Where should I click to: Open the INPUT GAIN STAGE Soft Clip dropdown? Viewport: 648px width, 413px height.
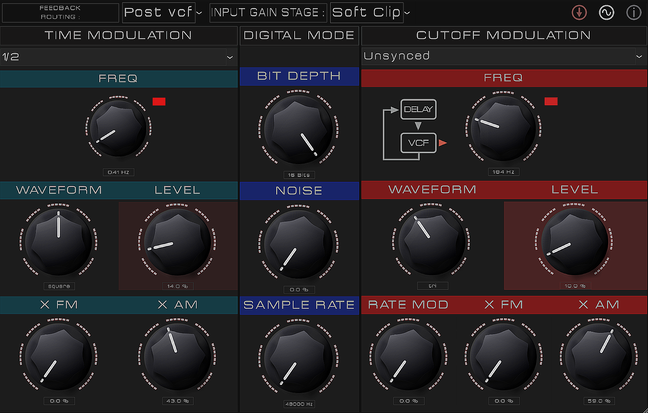pyautogui.click(x=367, y=12)
